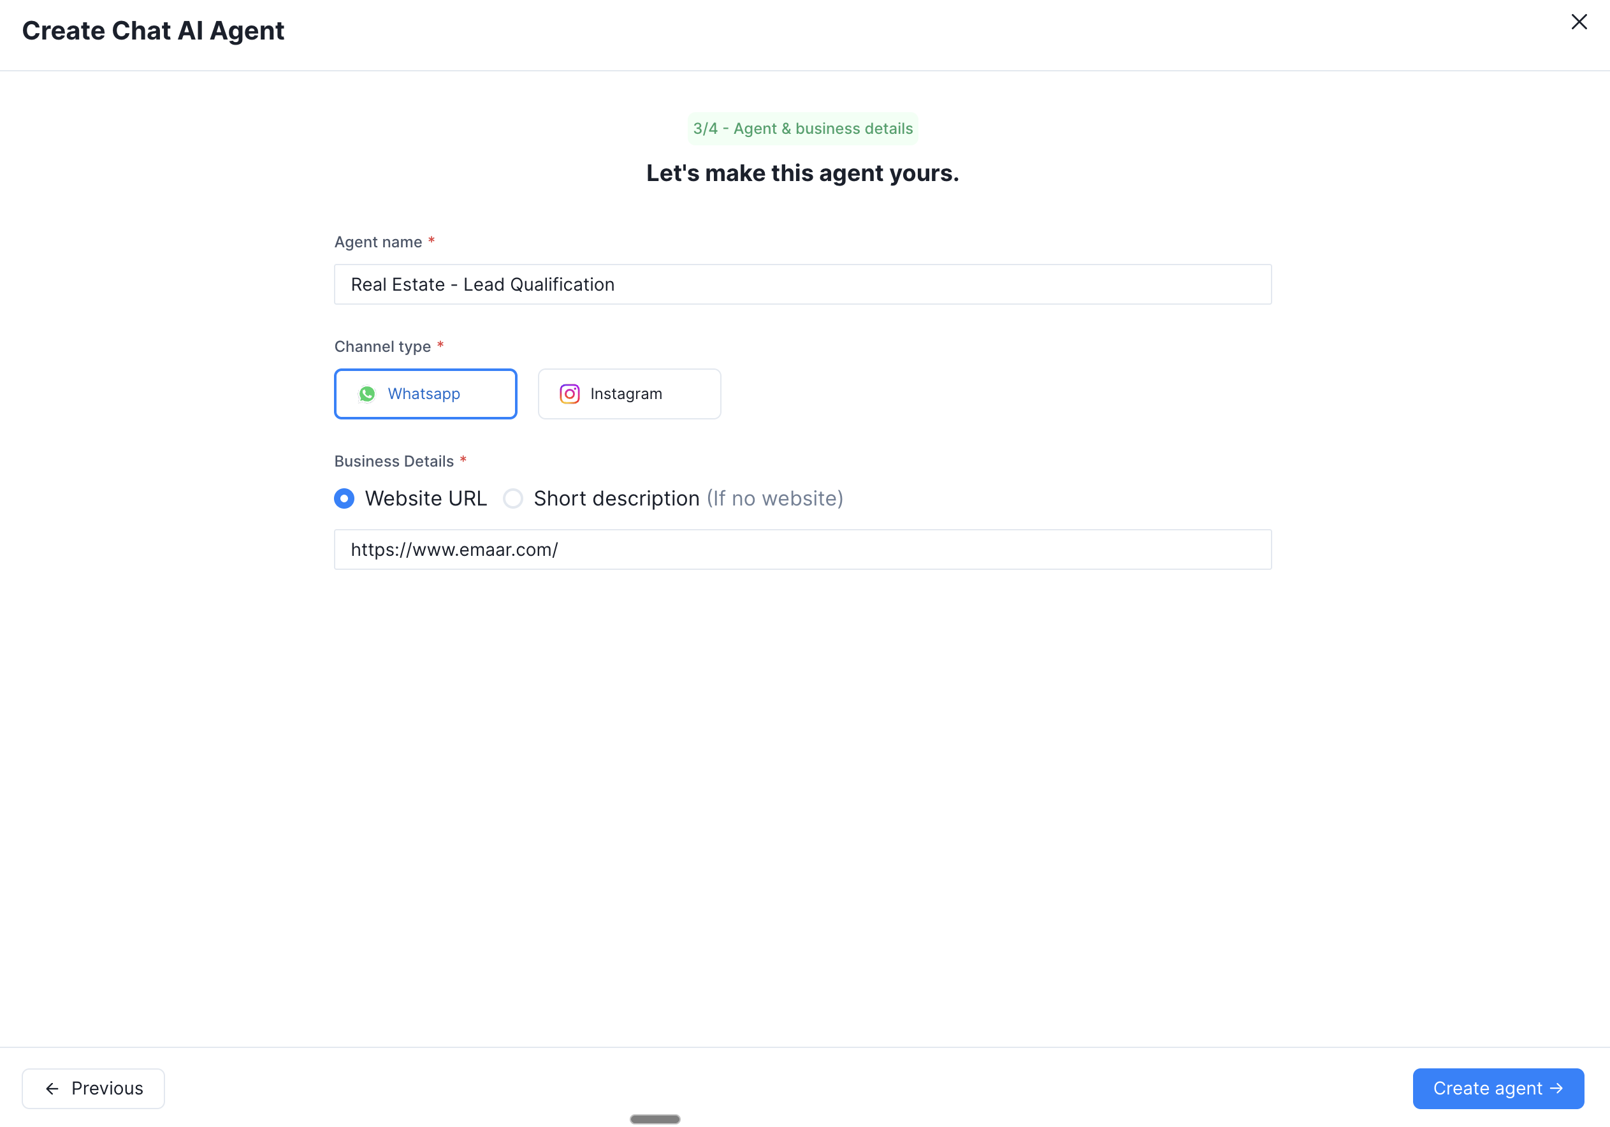
Task: Go back with the Previous button
Action: [x=93, y=1088]
